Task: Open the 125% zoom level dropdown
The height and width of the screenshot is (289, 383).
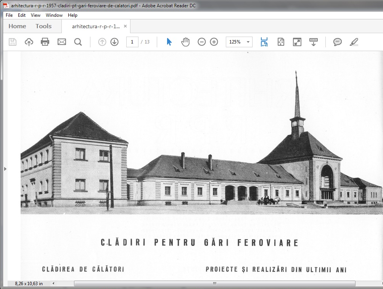Action: tap(248, 42)
